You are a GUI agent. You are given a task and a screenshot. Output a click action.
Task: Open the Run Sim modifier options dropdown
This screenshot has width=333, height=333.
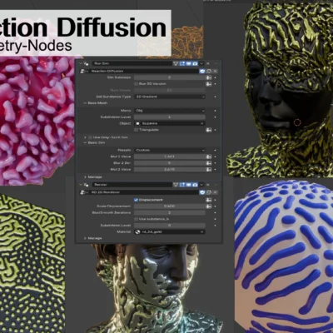point(201,63)
